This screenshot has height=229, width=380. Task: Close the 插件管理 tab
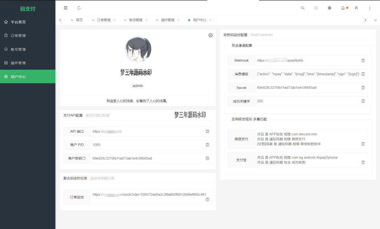coord(178,20)
